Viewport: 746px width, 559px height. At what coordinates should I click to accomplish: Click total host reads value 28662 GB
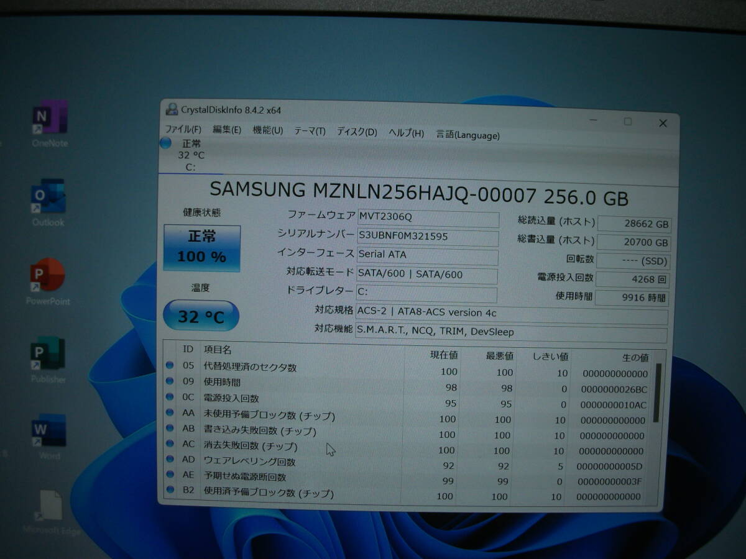(634, 224)
